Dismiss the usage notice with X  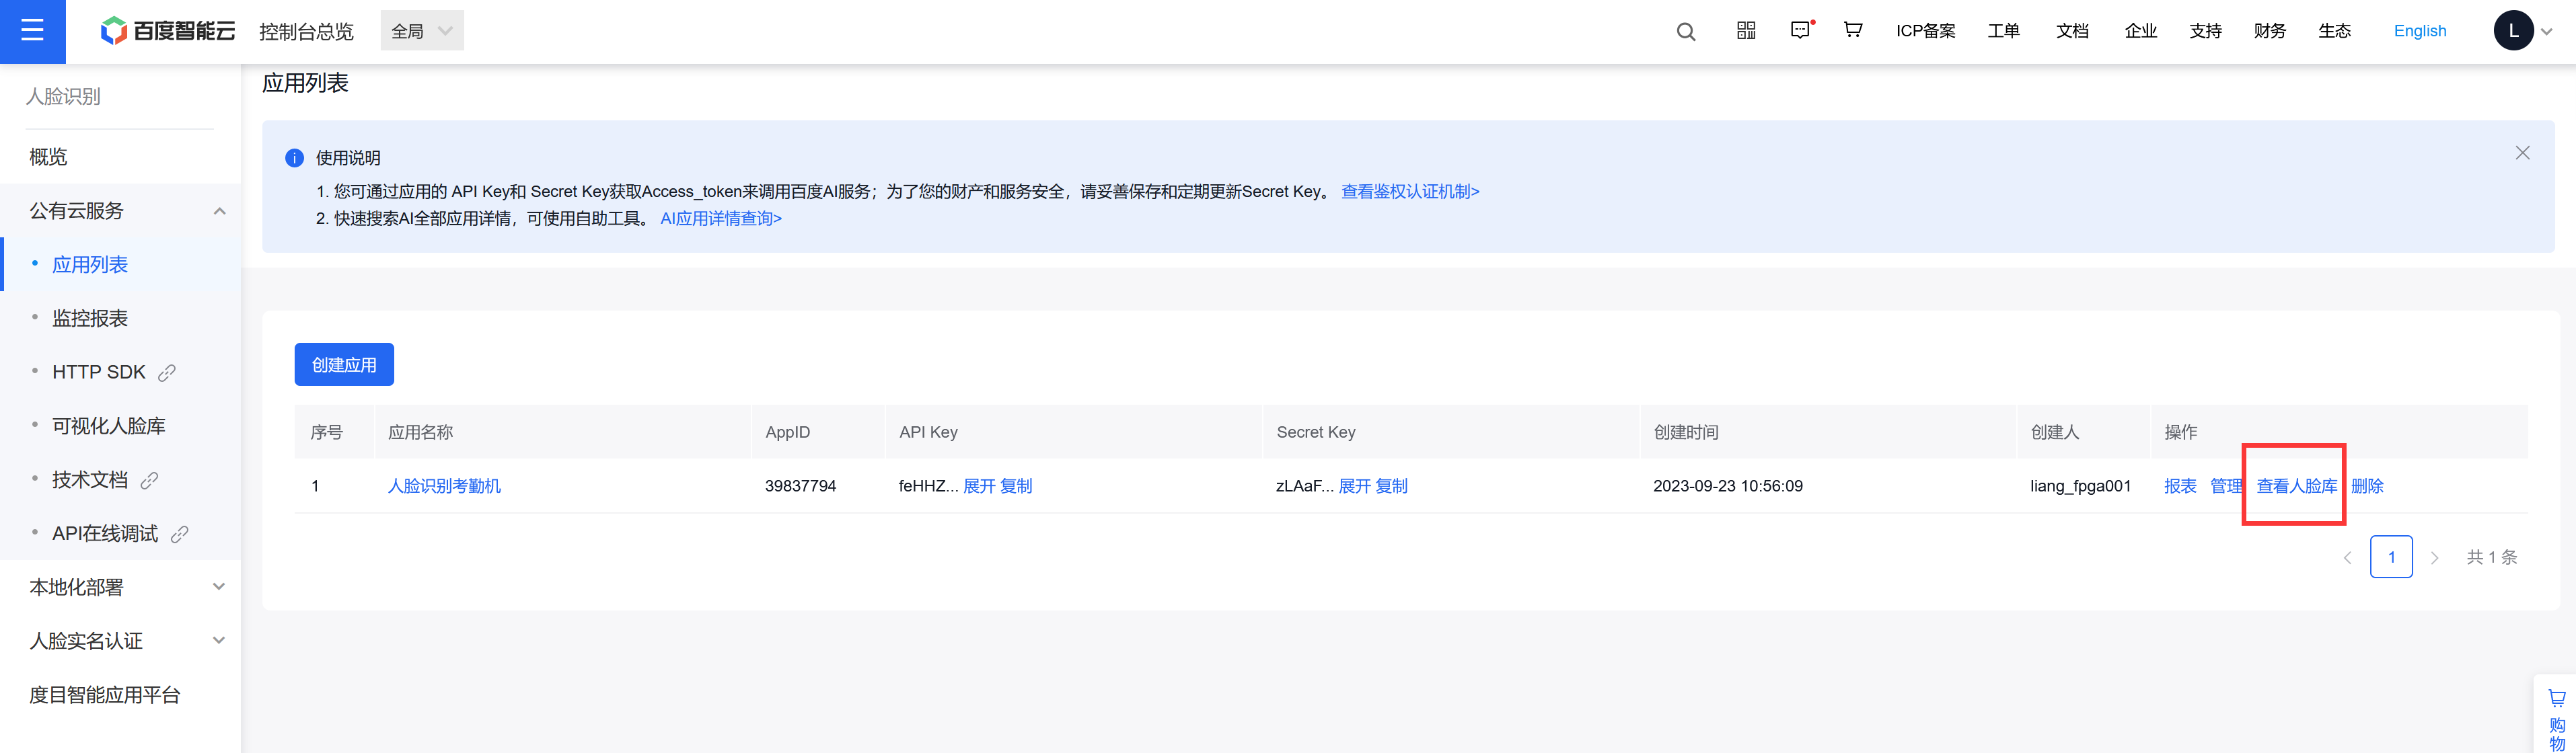click(x=2522, y=153)
